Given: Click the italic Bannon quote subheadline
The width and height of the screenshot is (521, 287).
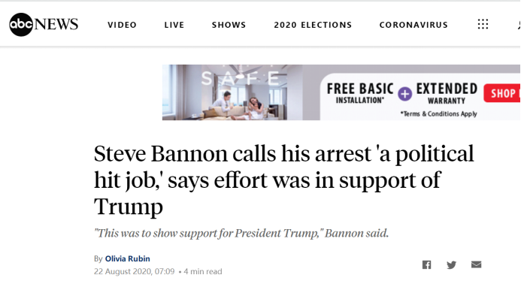Looking at the screenshot, I should click(241, 233).
